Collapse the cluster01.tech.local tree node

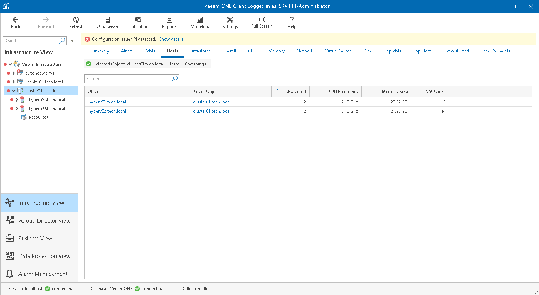click(14, 91)
